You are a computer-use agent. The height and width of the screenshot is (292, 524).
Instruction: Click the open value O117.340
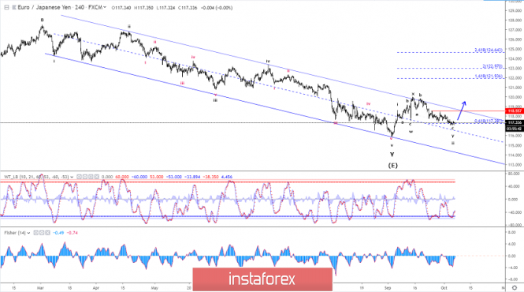tap(121, 8)
